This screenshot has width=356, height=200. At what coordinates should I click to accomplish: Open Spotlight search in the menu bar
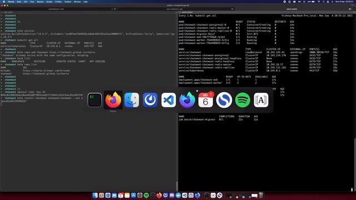click(x=323, y=2)
